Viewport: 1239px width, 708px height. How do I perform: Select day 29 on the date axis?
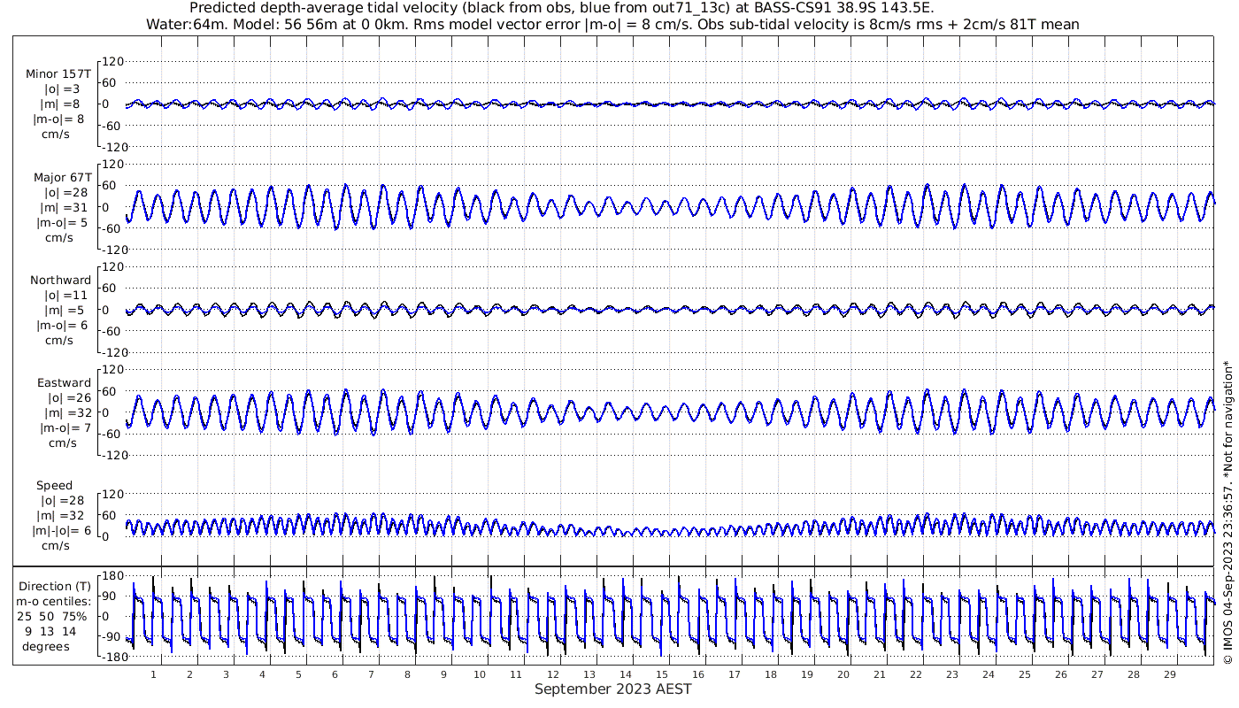[x=1170, y=674]
